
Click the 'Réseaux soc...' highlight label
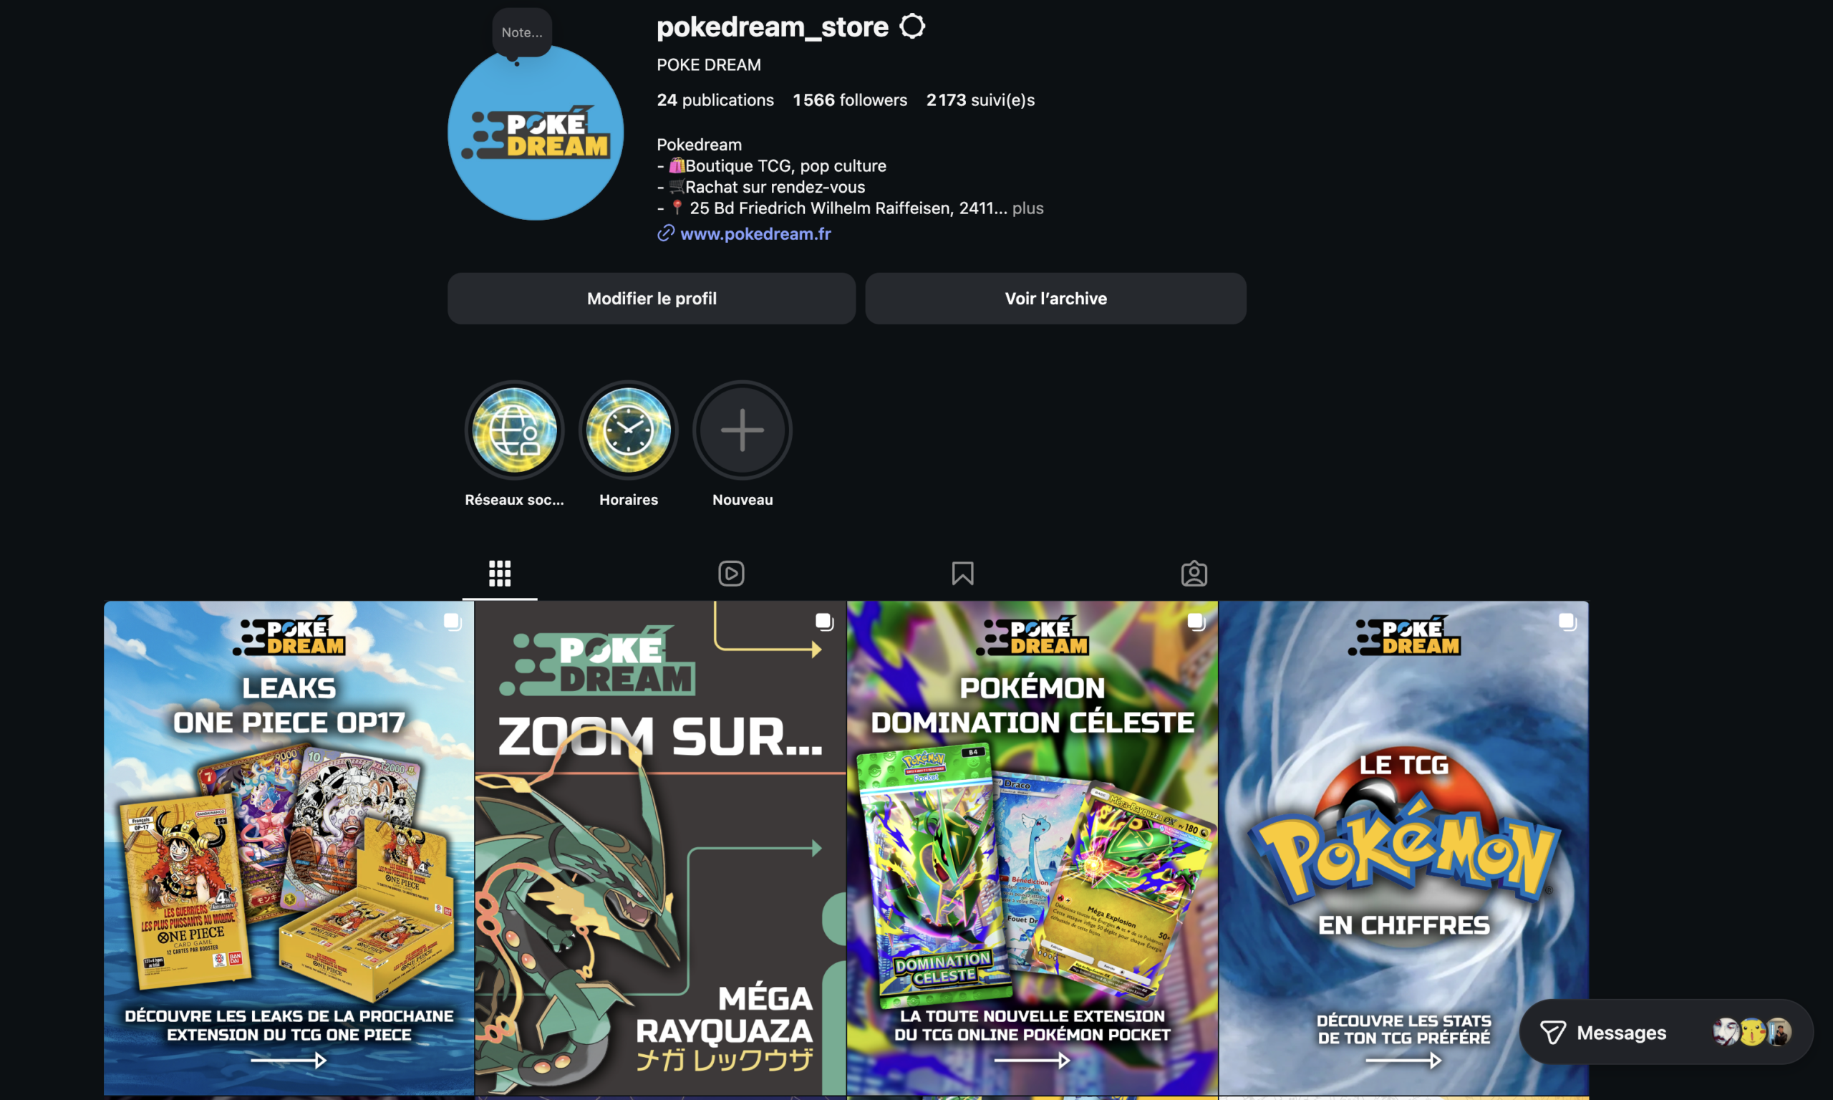tap(514, 500)
